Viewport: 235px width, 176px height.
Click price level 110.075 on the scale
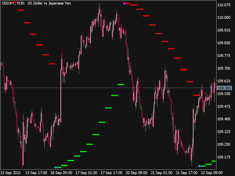[x=224, y=5]
